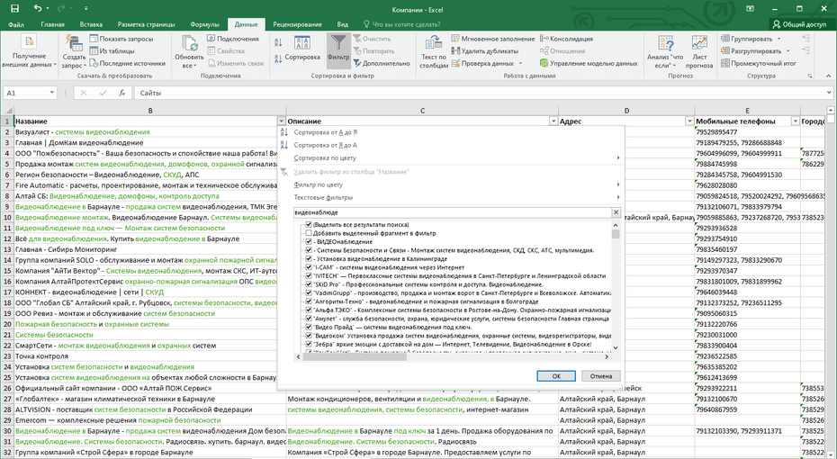The height and width of the screenshot is (459, 837).
Task: Open the Файл tab
Action: 16,24
